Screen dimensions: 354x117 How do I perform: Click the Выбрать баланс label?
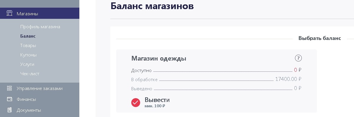click(x=320, y=38)
